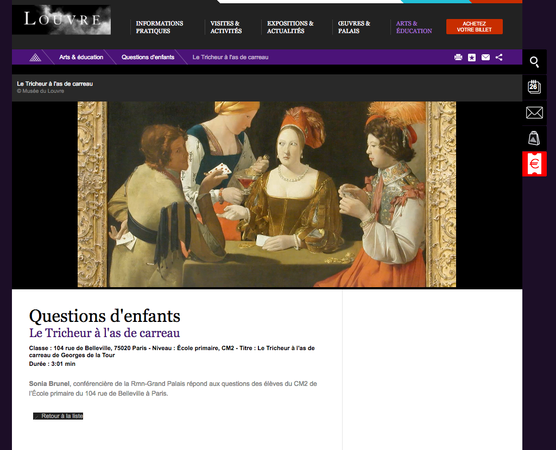This screenshot has height=450, width=556.
Task: Open the calendar icon showing 26
Action: [534, 87]
